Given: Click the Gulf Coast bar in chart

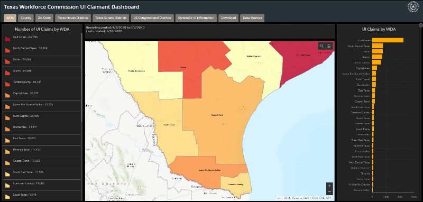Looking at the screenshot, I should (x=388, y=40).
